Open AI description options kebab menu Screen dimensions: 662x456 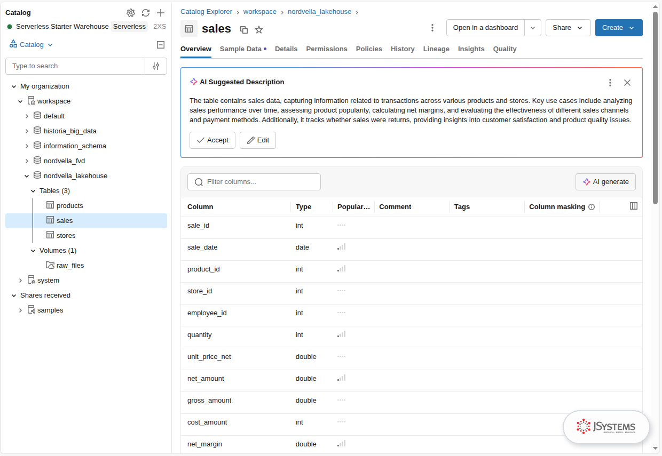610,83
